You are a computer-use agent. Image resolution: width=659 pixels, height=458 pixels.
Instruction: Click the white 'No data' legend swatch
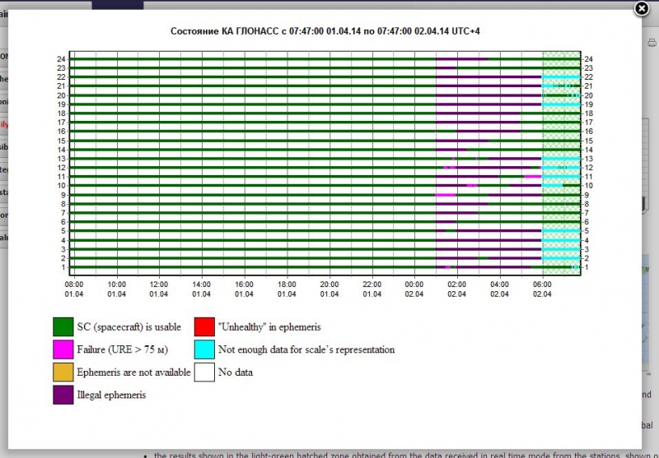203,372
